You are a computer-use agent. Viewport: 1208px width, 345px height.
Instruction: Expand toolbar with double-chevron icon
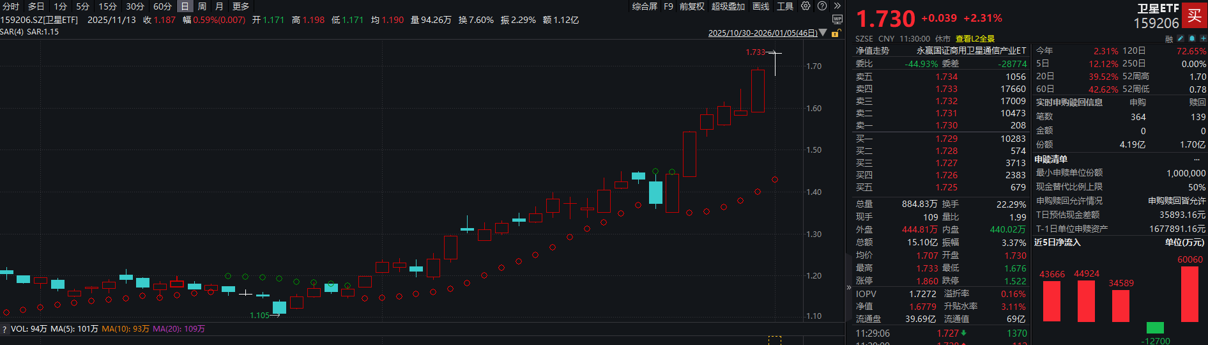click(837, 6)
